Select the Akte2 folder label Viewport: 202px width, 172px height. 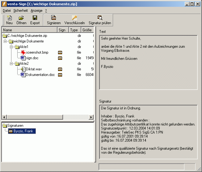24,64
